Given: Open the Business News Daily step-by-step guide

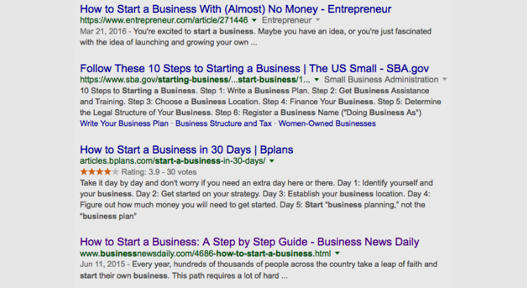Looking at the screenshot, I should [249, 242].
